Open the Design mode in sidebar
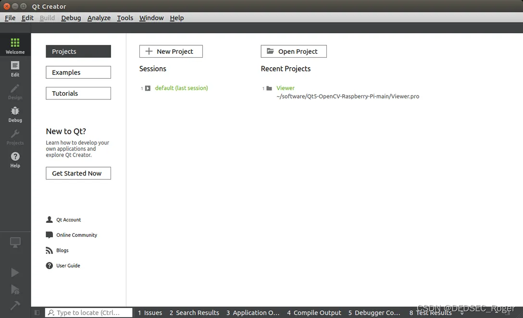The image size is (523, 318). click(15, 92)
